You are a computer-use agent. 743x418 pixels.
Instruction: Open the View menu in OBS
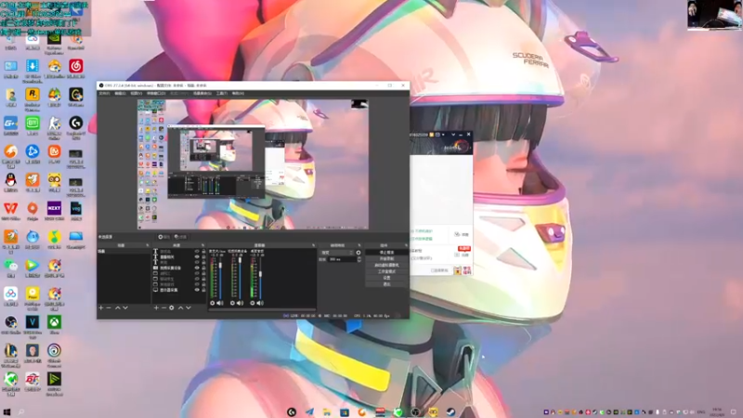pos(136,94)
